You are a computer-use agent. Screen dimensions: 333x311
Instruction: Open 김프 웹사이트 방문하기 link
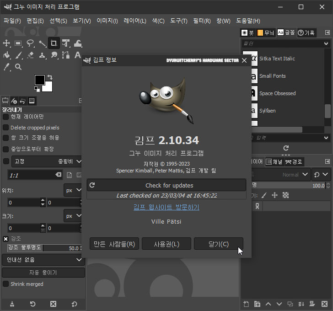[x=166, y=207]
